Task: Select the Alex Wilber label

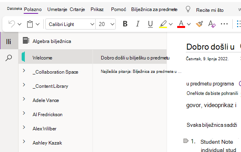Action: pyautogui.click(x=44, y=129)
